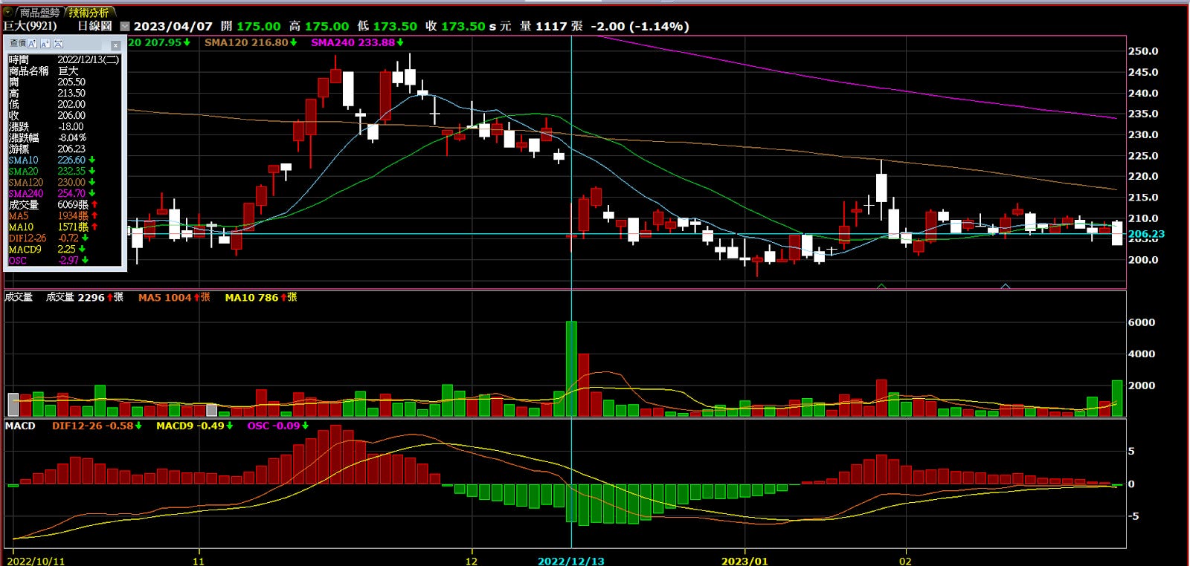Viewport: 1190px width, 566px height.
Task: Click the fit-width icon in 查價 panel
Action: pyautogui.click(x=59, y=44)
